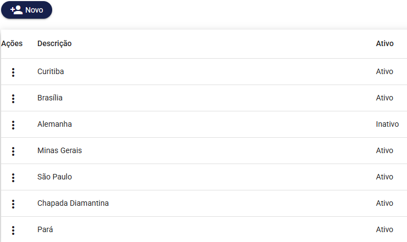
Task: Select the Chapada Diamantina description cell
Action: point(73,204)
